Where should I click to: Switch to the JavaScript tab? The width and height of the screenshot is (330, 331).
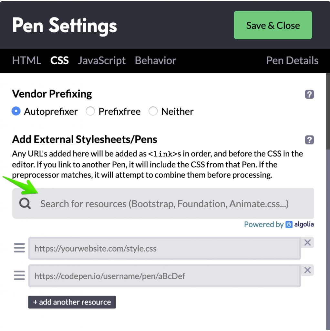coord(102,60)
